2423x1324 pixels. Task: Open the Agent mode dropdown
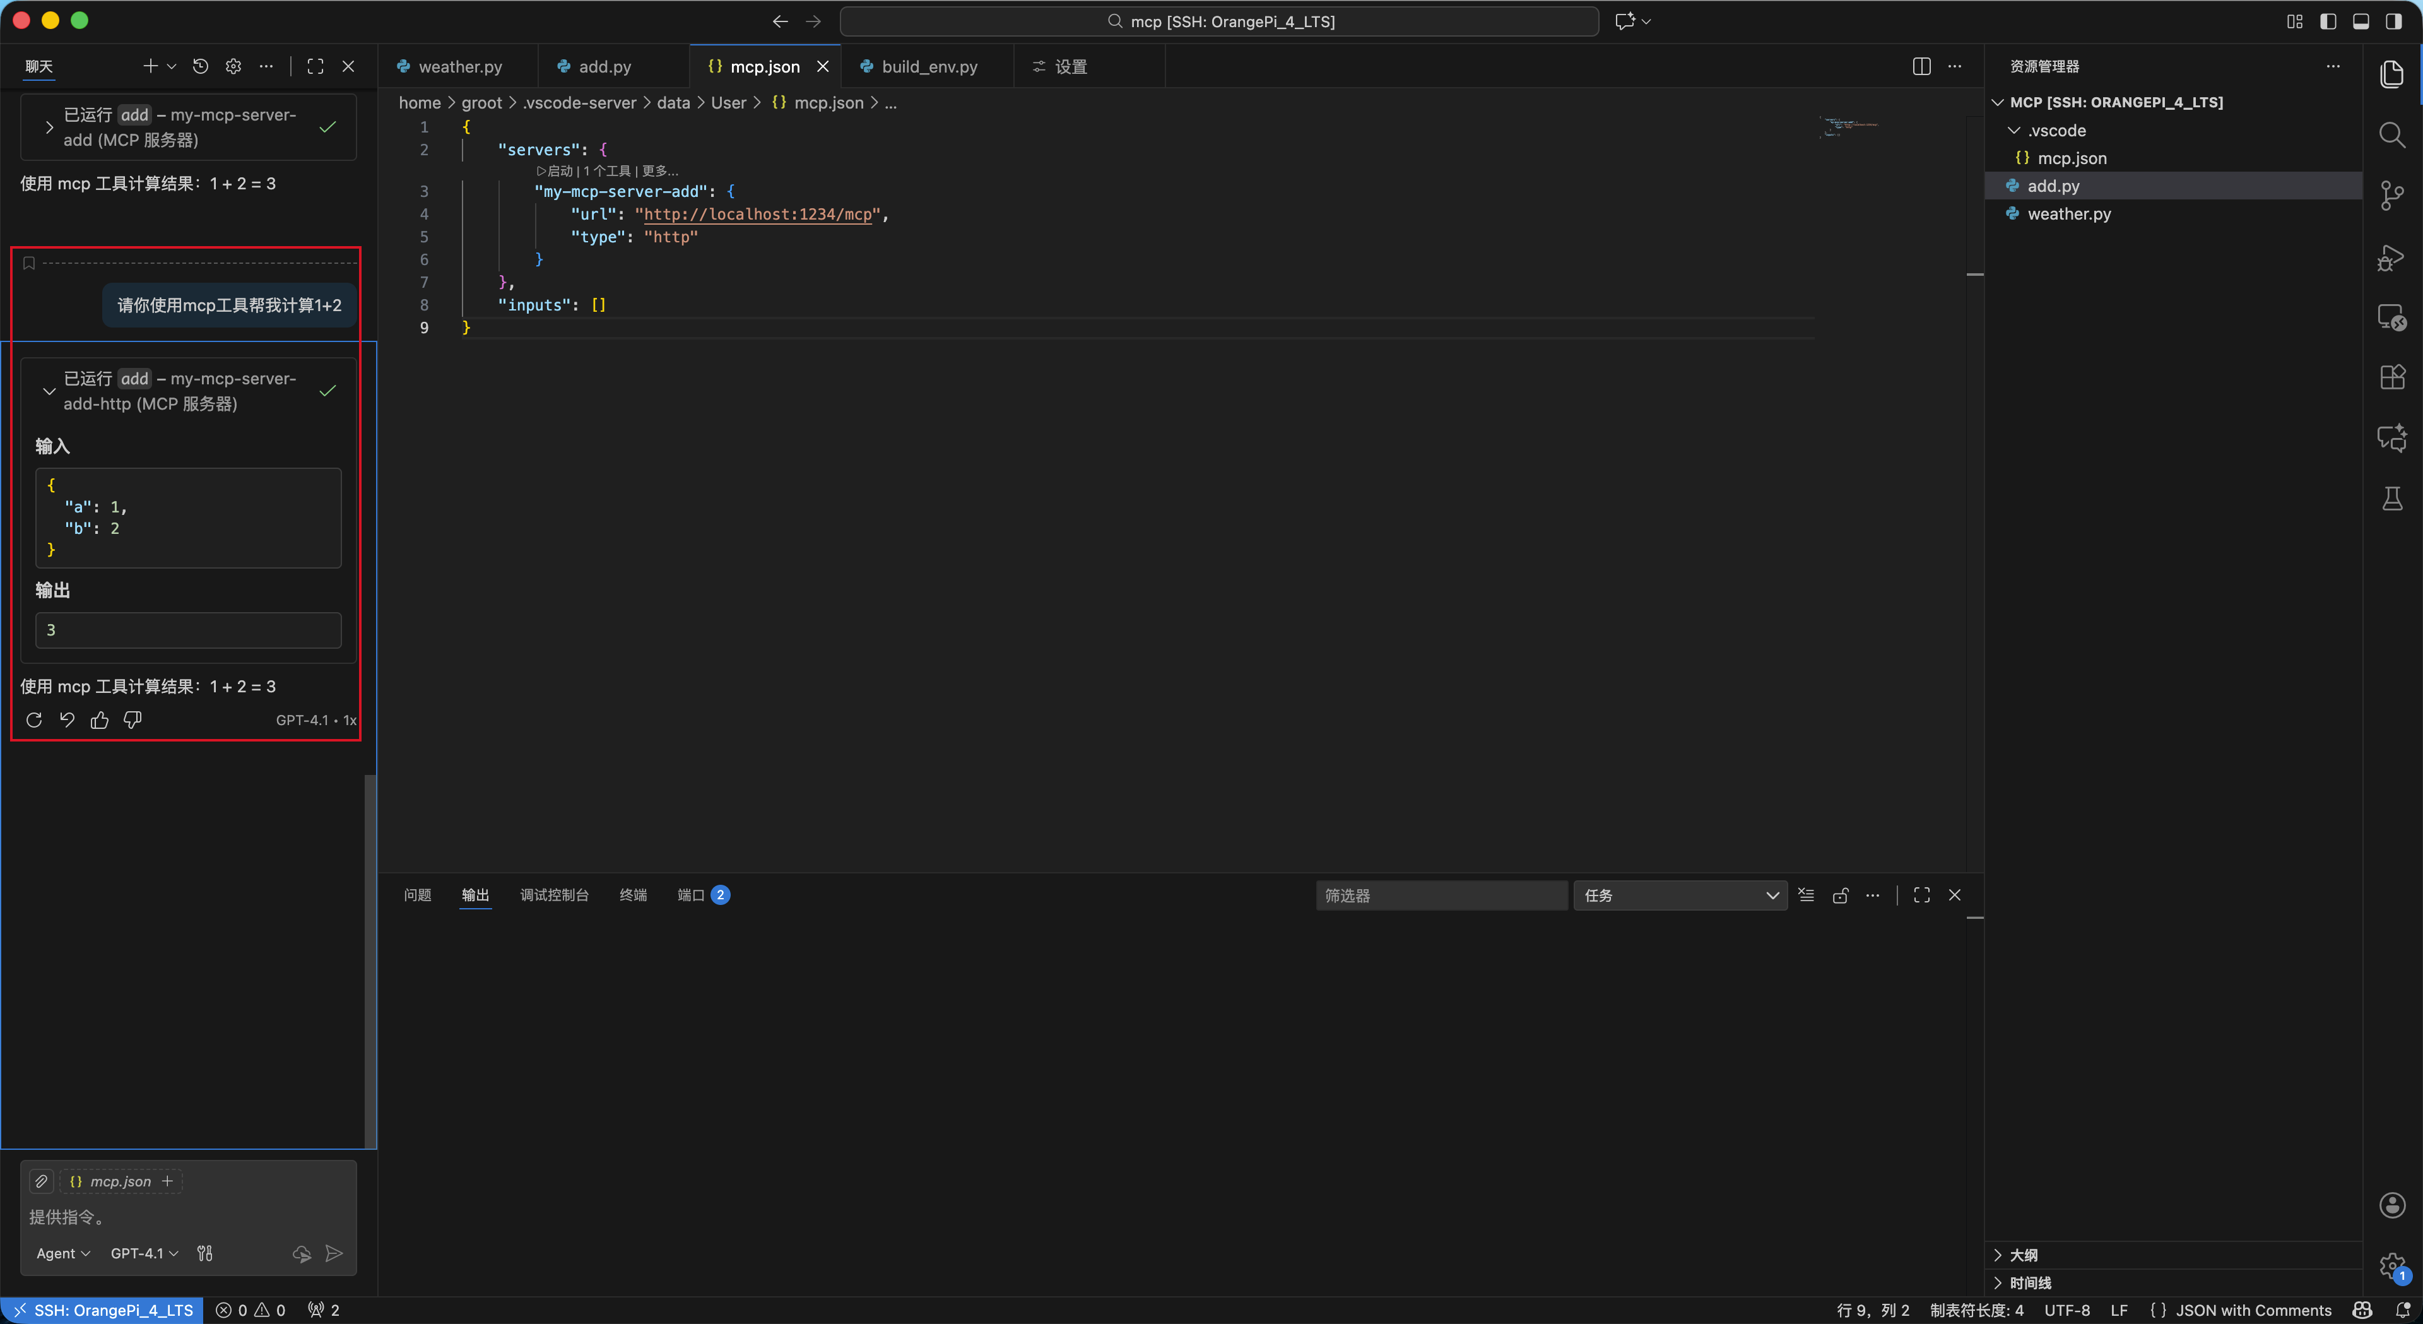pos(63,1253)
